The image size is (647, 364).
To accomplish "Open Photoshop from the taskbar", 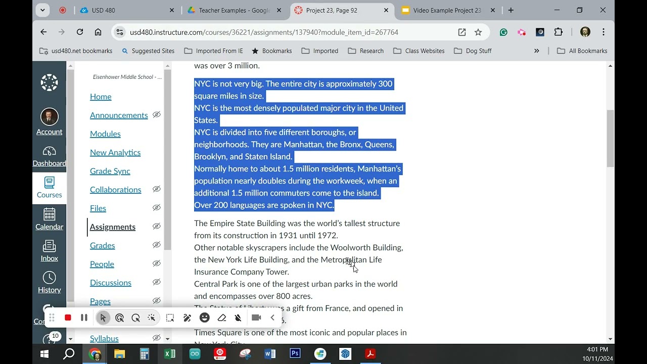I will point(295,354).
